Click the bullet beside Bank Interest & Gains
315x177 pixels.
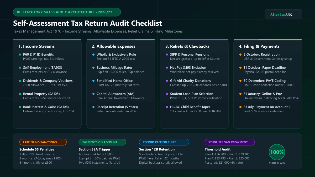(x=20, y=107)
